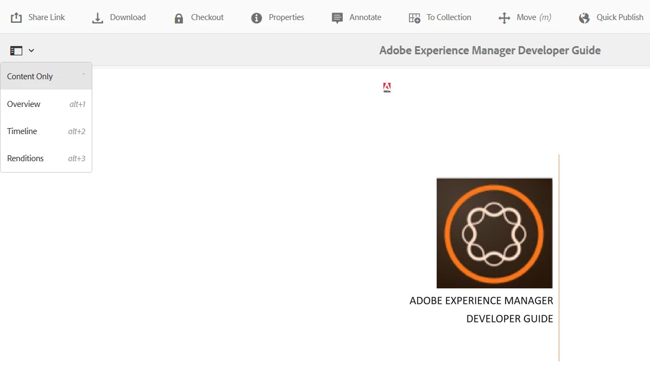The height and width of the screenshot is (374, 650).
Task: Click the To Collection icon
Action: coord(414,18)
